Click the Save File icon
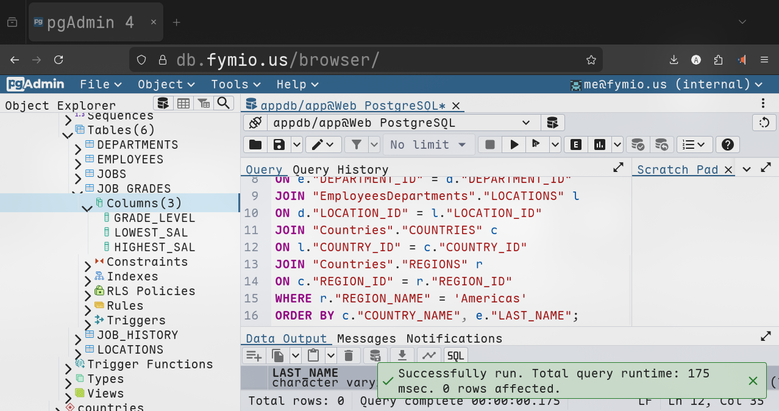 [x=279, y=145]
